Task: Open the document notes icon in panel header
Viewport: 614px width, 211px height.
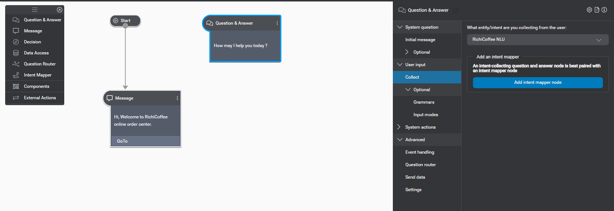Action: point(597,10)
